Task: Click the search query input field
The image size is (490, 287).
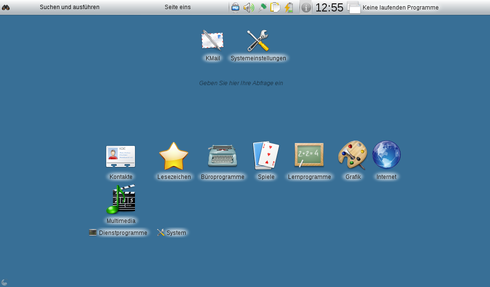Action: click(x=241, y=83)
